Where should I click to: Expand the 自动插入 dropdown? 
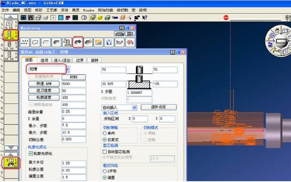[x=134, y=107]
